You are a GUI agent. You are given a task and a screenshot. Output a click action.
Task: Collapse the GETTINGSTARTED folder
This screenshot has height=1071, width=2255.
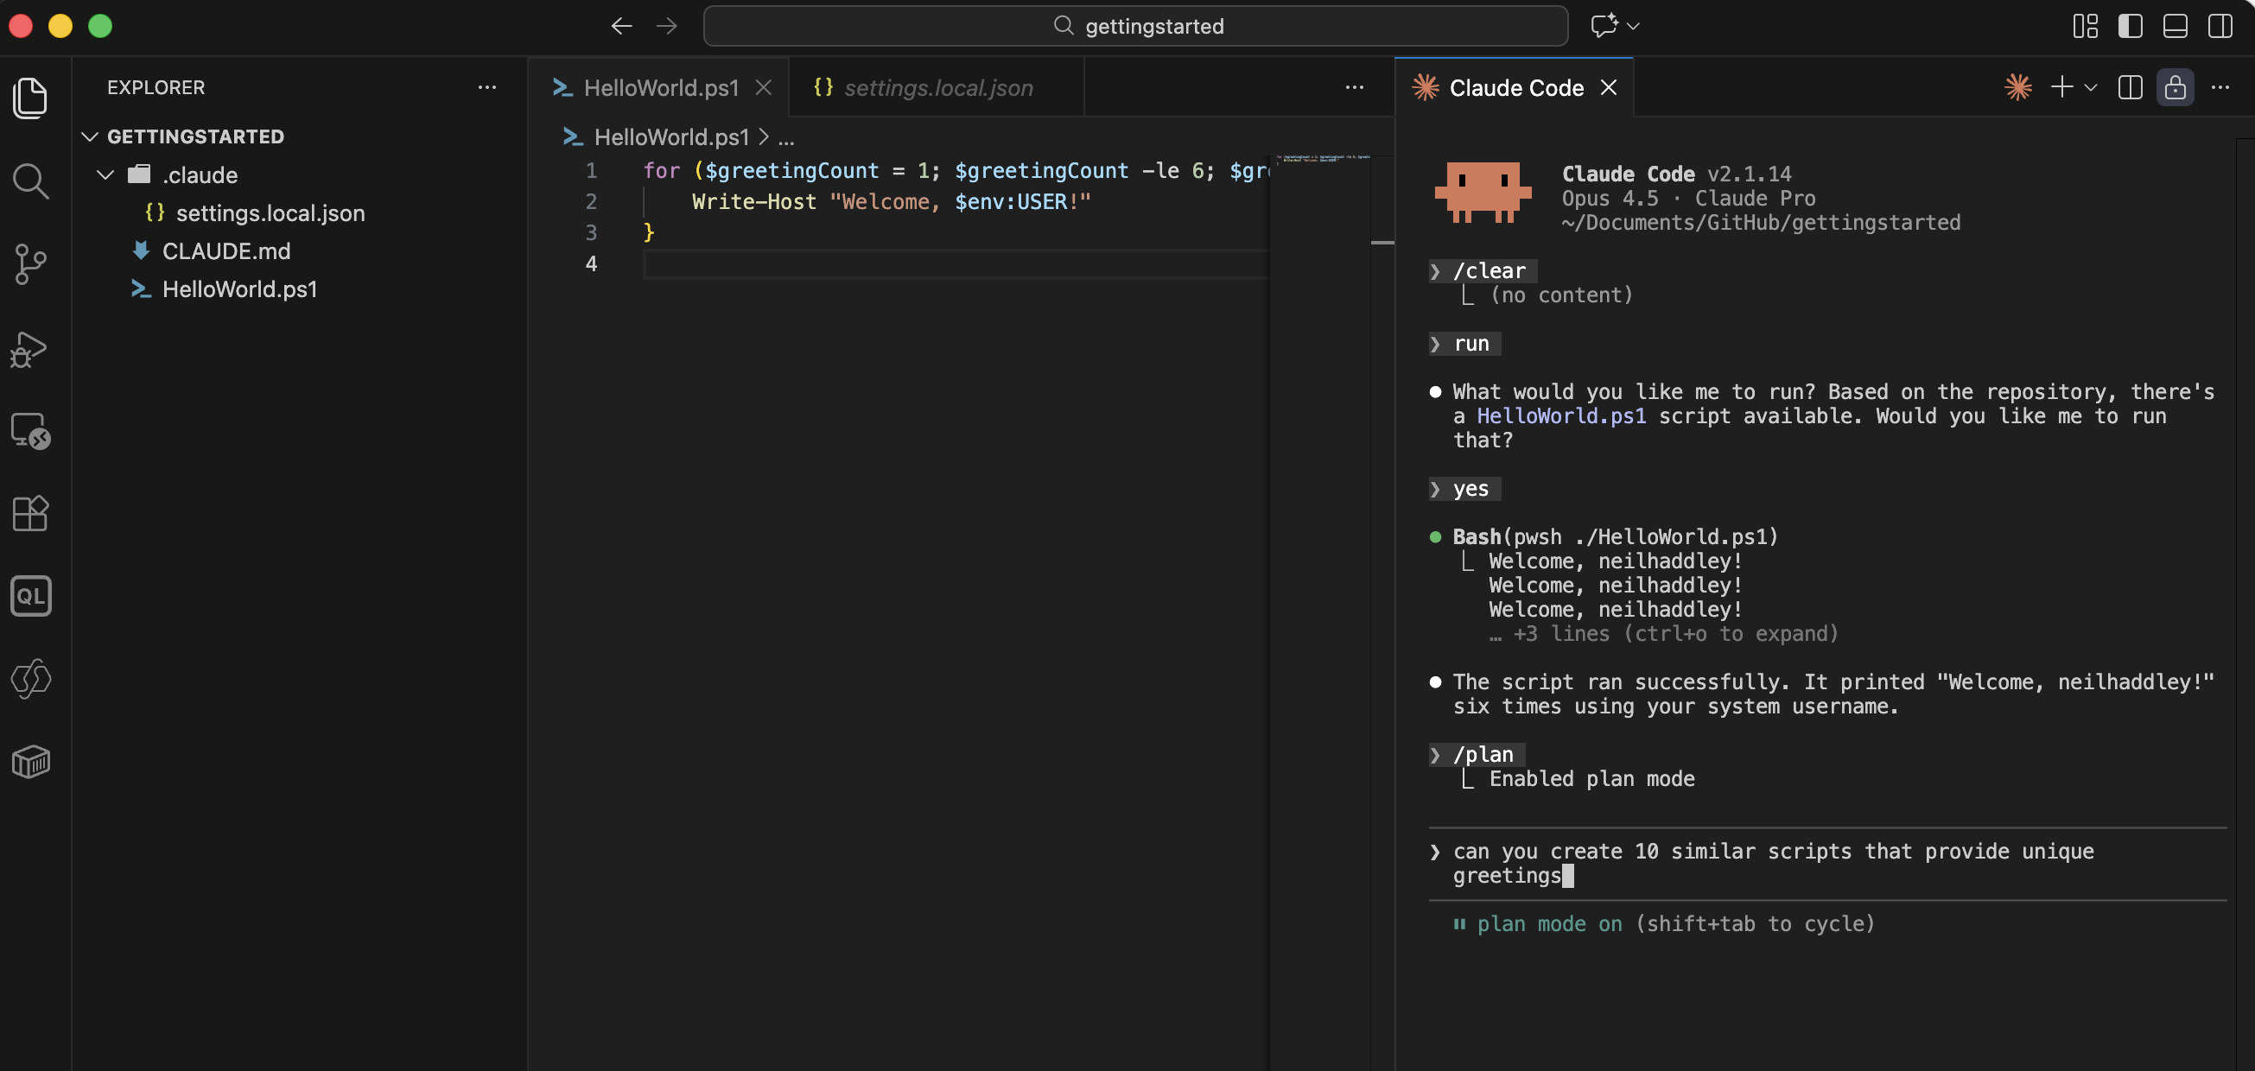(89, 136)
